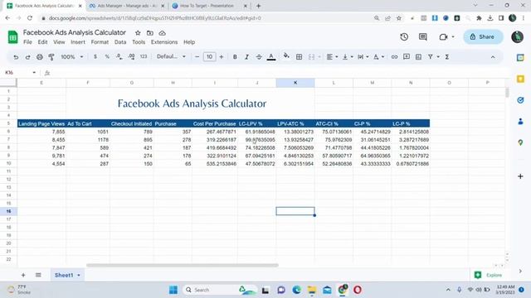This screenshot has width=531, height=298.
Task: Open Contacts in side panel
Action: pyautogui.click(x=520, y=122)
